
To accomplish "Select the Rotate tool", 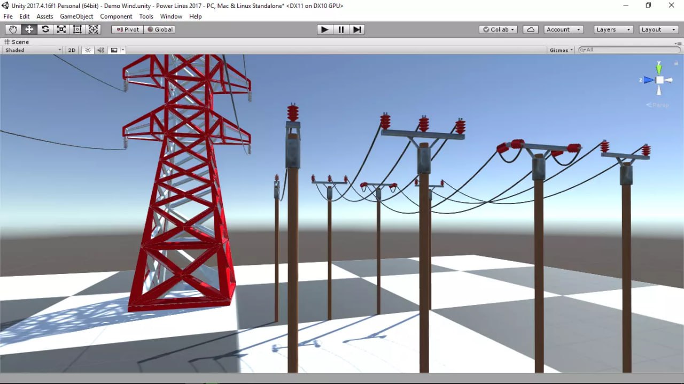I will (45, 29).
